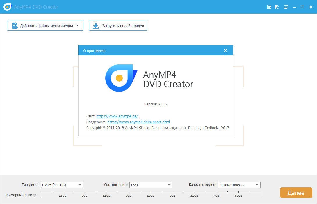Open 'Качество видео' Автоматически dropdown

point(239,185)
